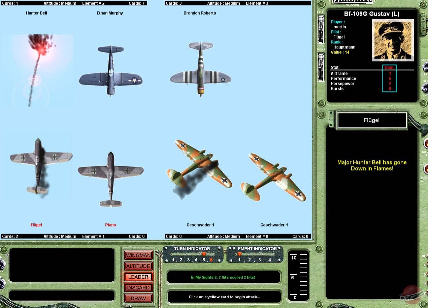Click the Flügel name plate header

(372, 120)
